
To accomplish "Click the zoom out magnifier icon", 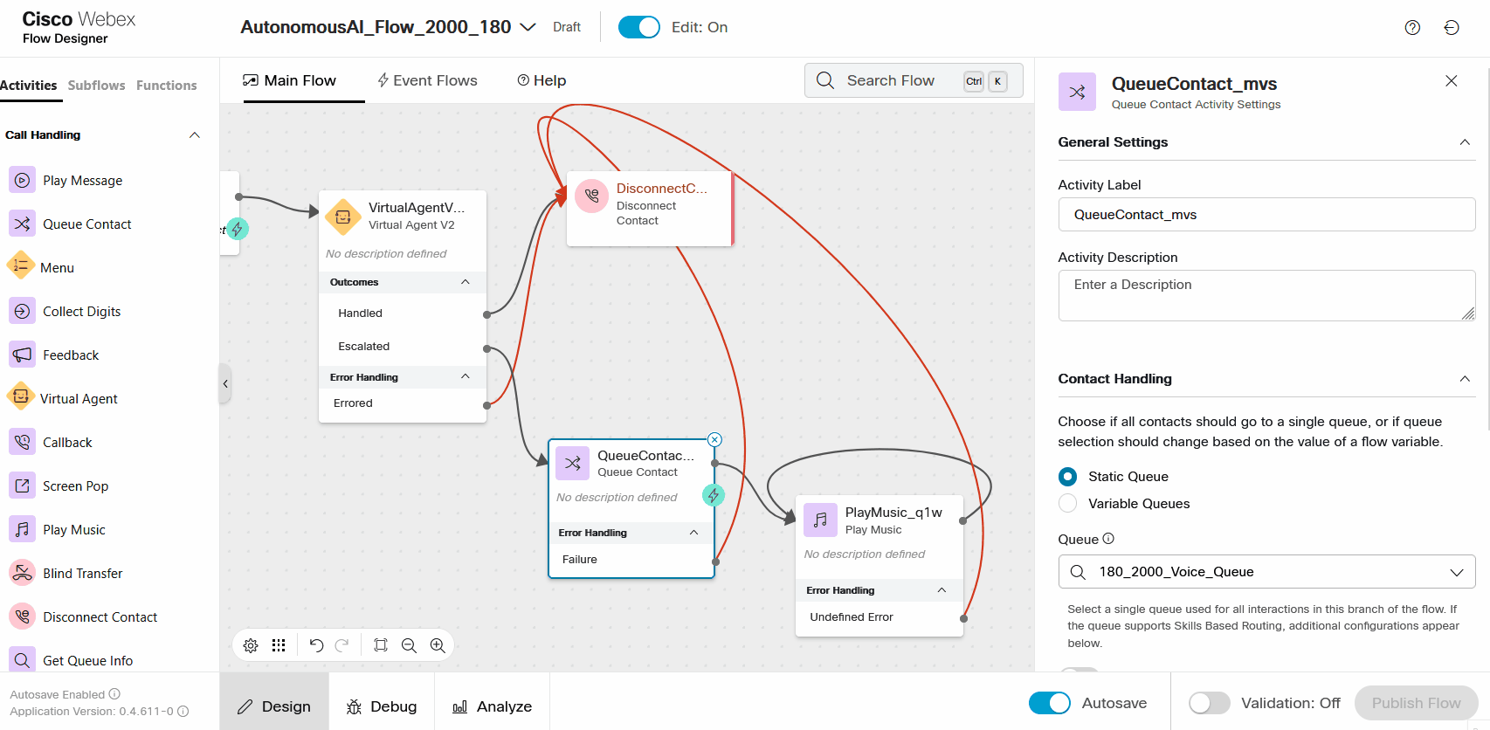I will [409, 645].
